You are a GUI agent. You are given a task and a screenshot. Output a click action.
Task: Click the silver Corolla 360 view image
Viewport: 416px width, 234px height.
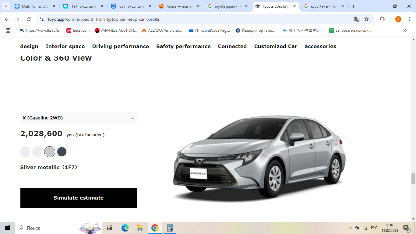(259, 158)
